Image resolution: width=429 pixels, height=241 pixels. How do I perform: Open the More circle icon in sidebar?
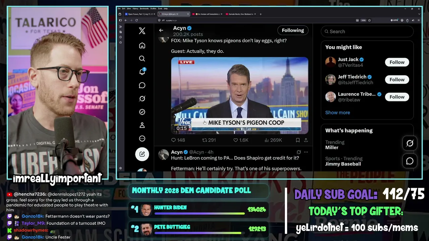[142, 139]
